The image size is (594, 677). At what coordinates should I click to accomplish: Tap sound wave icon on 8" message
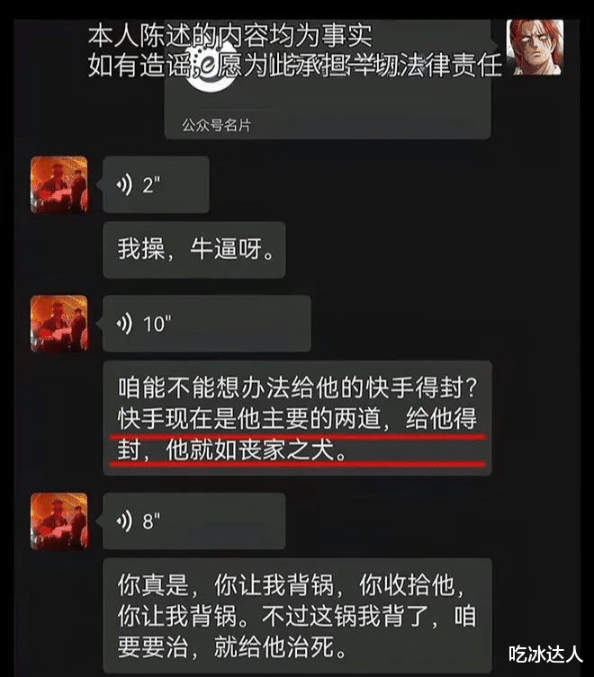pyautogui.click(x=124, y=521)
